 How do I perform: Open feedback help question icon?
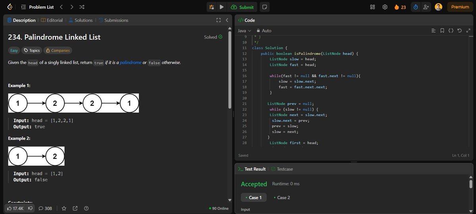point(86,208)
